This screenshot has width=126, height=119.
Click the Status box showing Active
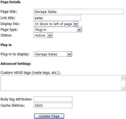pyautogui.click(x=43, y=35)
